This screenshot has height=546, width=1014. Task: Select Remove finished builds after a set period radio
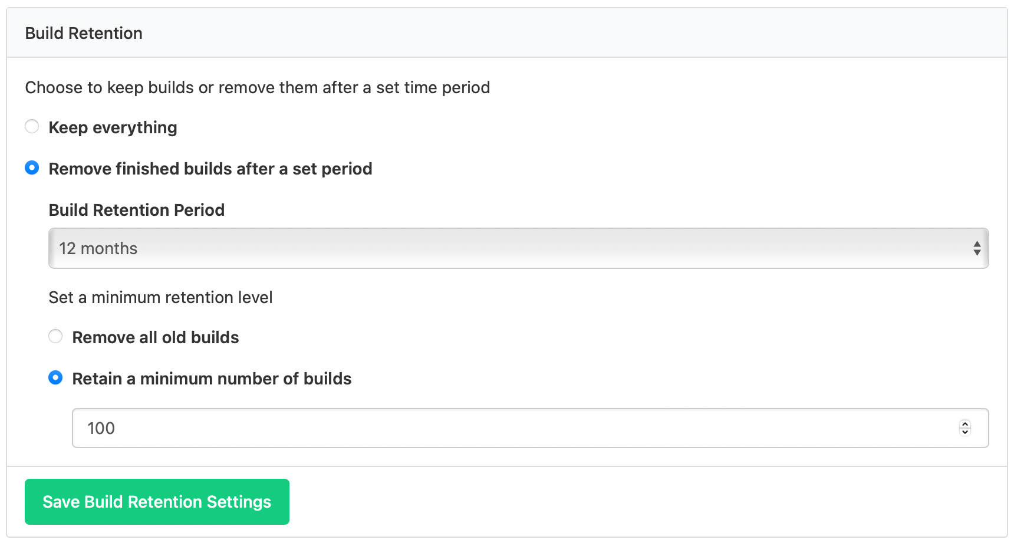[x=32, y=168]
